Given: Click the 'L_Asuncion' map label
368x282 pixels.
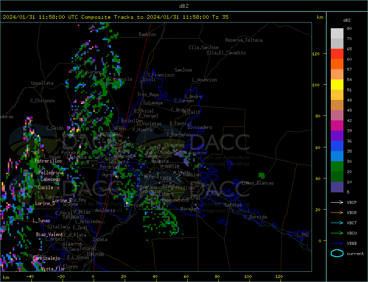Looking at the screenshot, I should pos(205,80).
